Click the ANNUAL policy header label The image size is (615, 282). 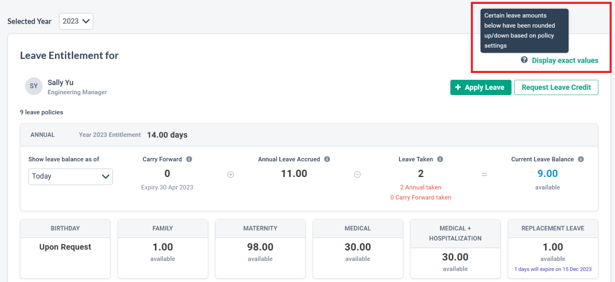[42, 135]
